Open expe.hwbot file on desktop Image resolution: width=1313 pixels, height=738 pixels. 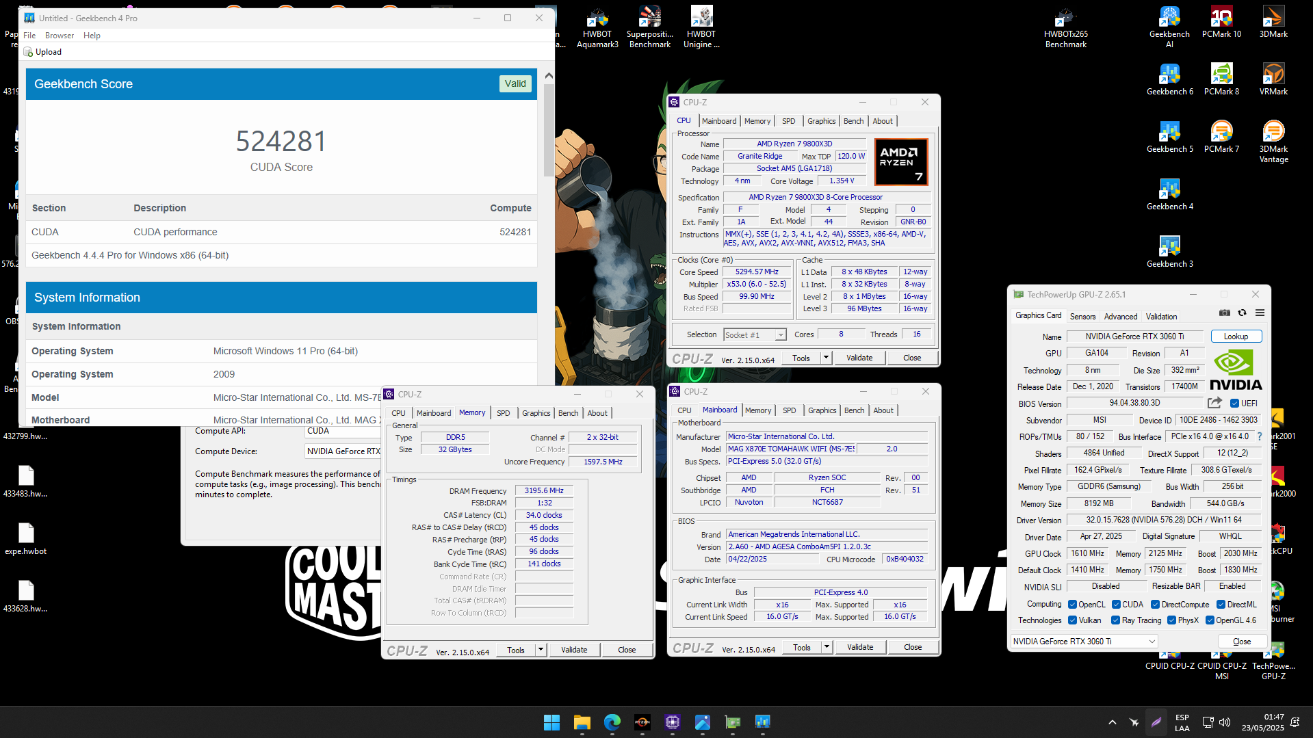[x=25, y=539]
